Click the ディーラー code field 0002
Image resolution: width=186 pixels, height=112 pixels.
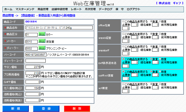[x=31, y=48]
